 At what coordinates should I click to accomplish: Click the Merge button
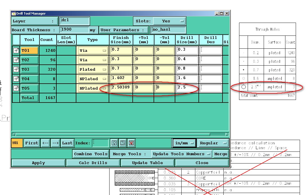221,154
